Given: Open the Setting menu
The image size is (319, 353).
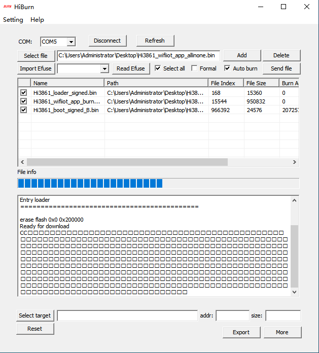Looking at the screenshot, I should click(x=13, y=20).
